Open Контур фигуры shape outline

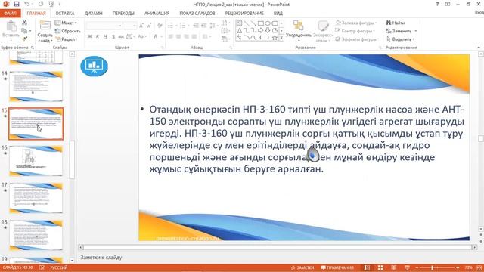click(355, 31)
